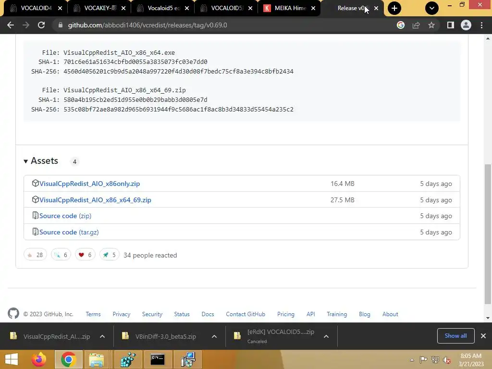Reload the GitHub release page

[41, 25]
